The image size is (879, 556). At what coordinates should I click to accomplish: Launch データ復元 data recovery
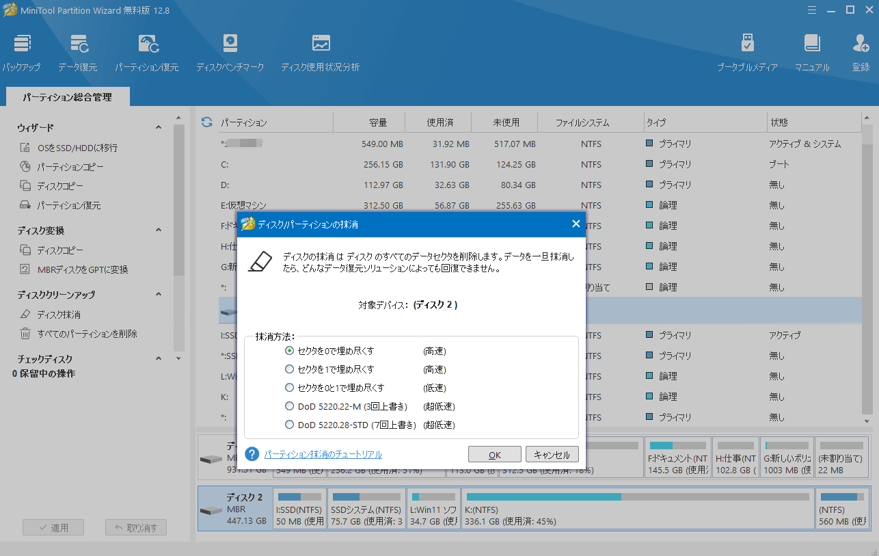coord(78,53)
